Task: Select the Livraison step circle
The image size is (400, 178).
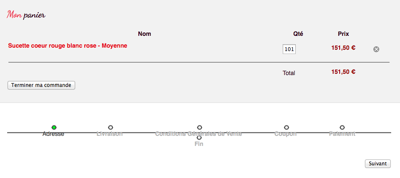Action: coord(111,127)
